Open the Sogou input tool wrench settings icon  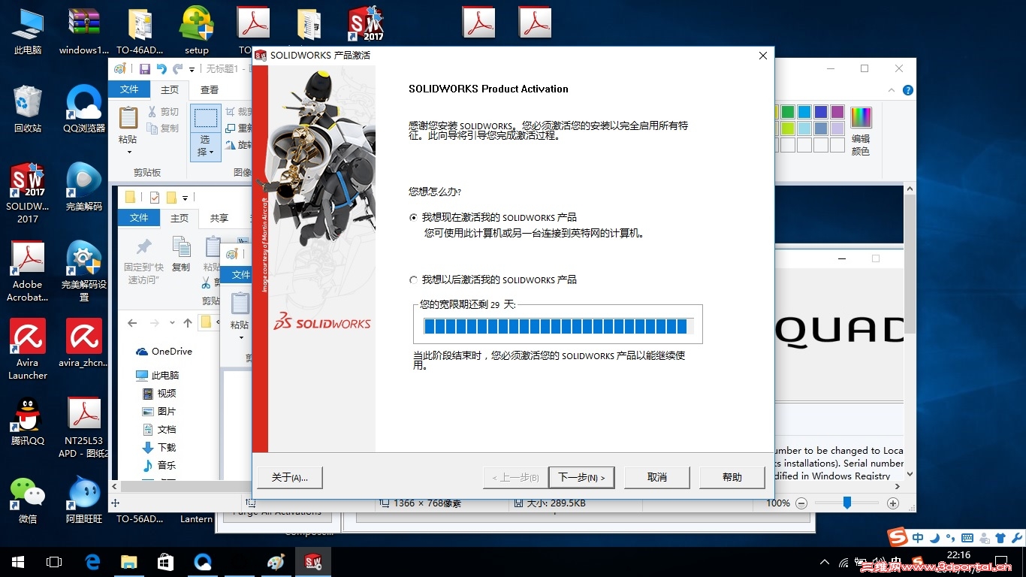[1016, 536]
